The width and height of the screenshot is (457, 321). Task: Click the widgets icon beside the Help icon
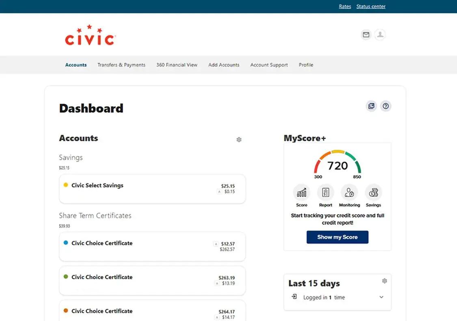pos(371,106)
